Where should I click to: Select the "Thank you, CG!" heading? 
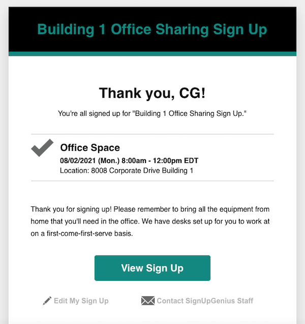point(152,93)
